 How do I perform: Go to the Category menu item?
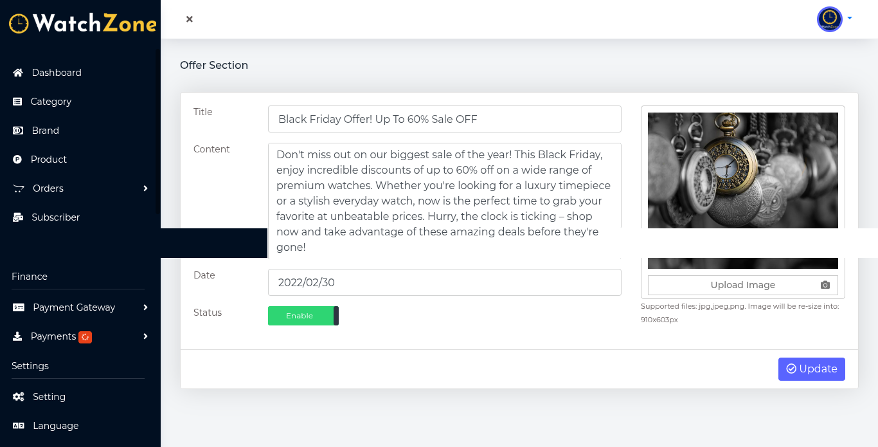pyautogui.click(x=51, y=102)
